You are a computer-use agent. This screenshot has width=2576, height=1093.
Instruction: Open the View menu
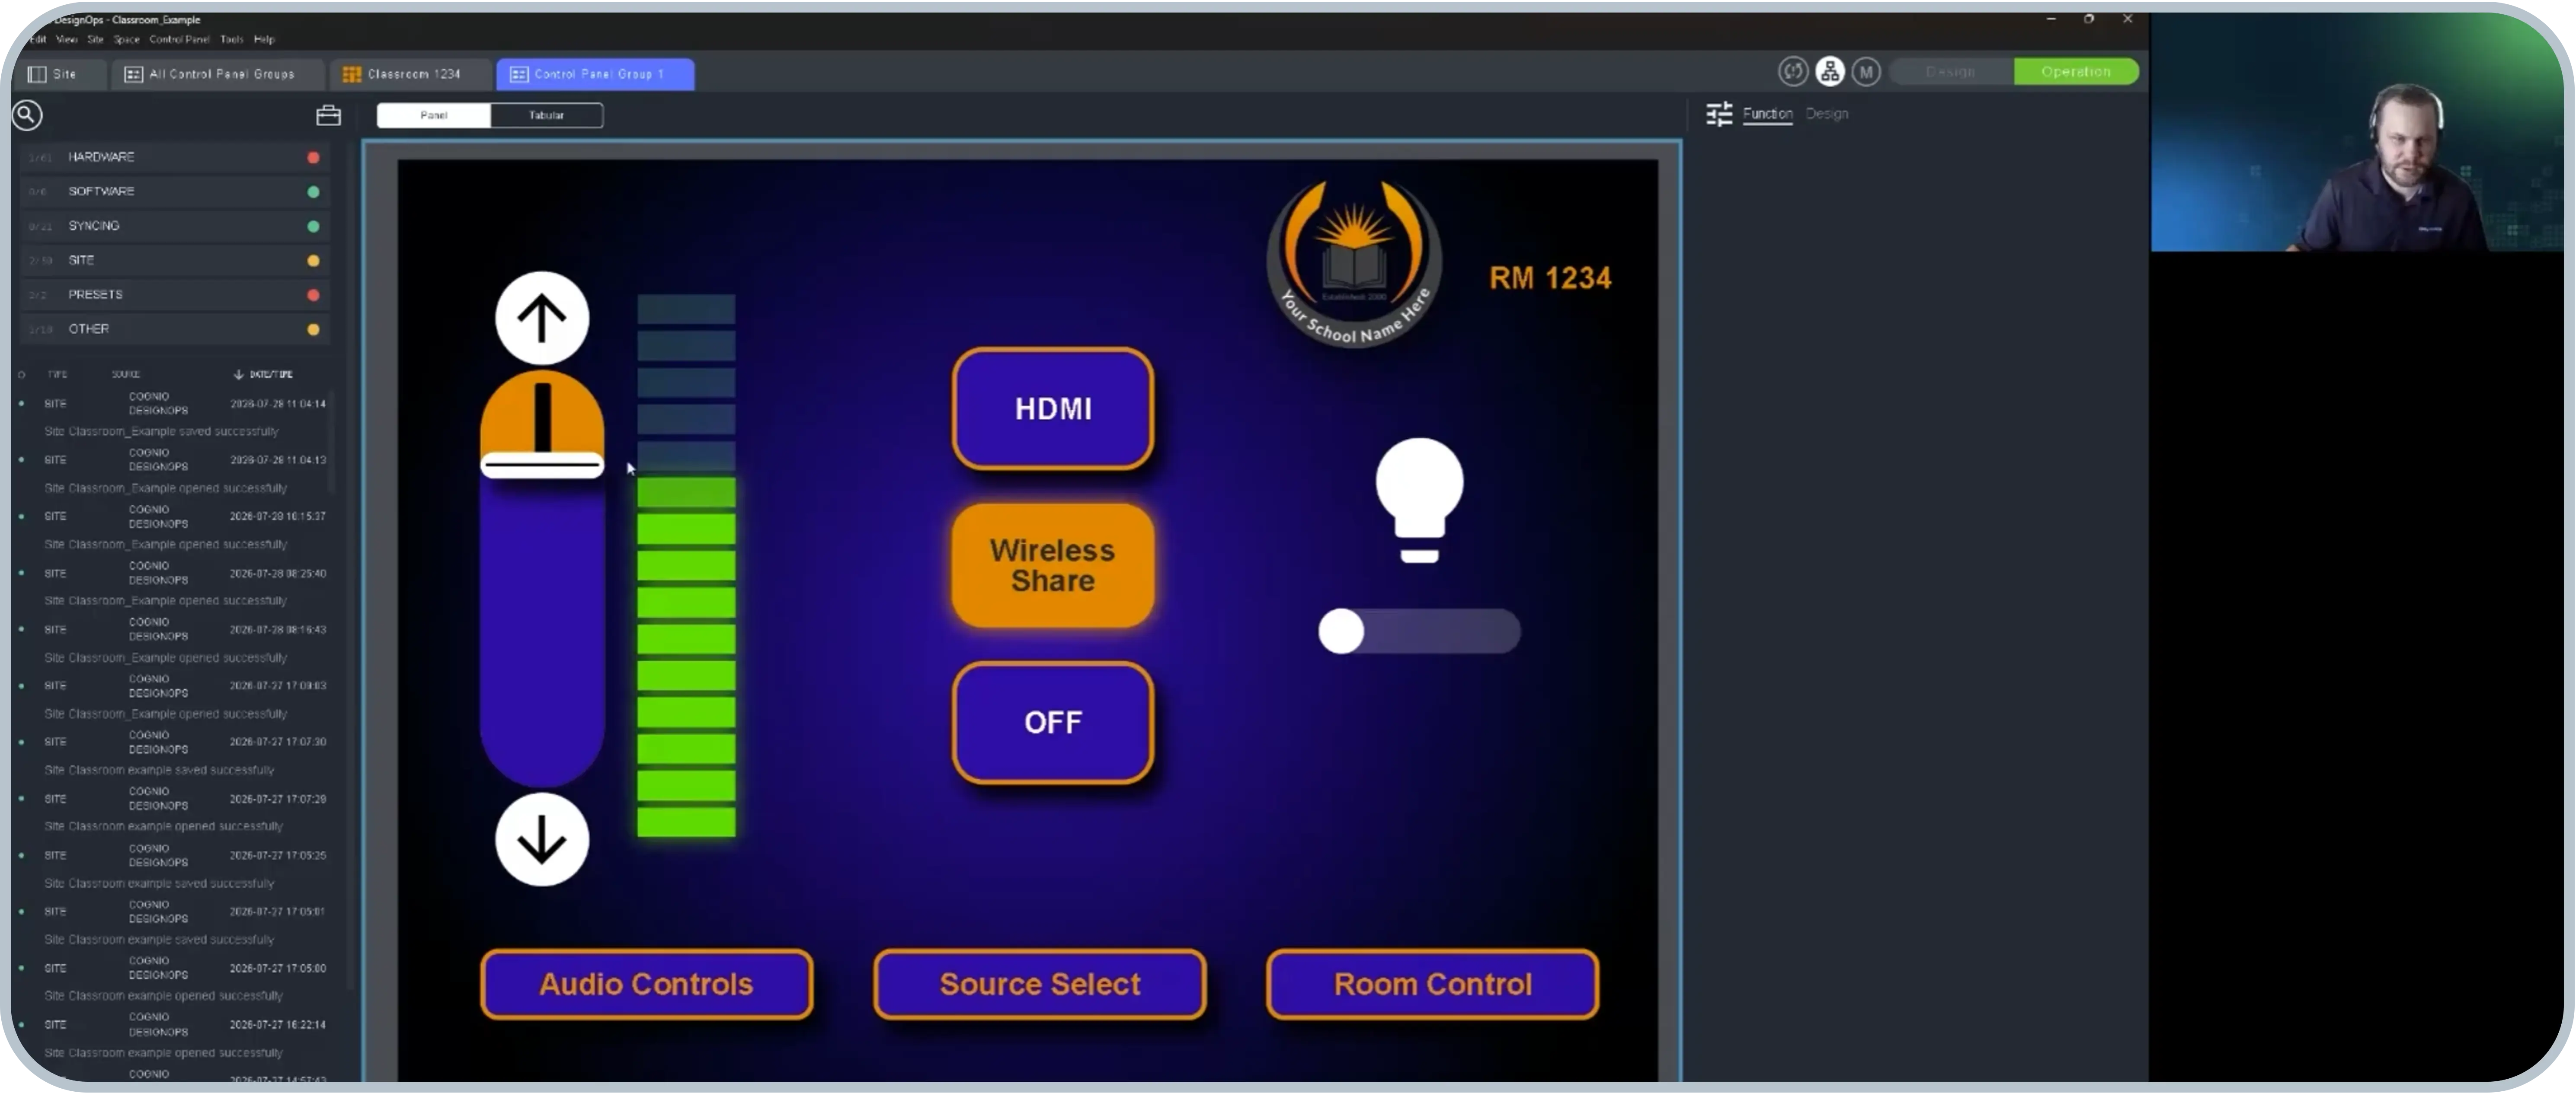coord(67,40)
